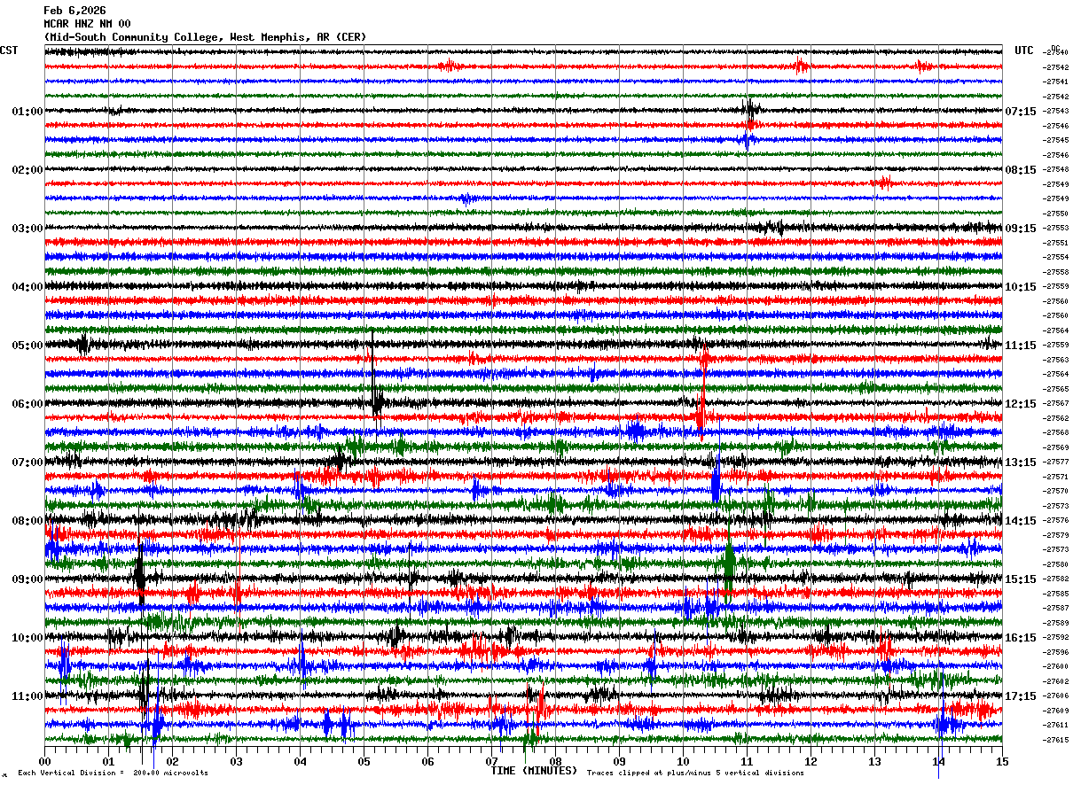Click the DC offset value -27541
The image size is (1073, 785).
[1056, 82]
